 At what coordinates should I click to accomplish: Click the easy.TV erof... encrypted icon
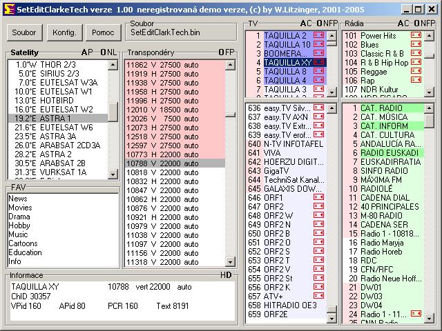(319, 134)
